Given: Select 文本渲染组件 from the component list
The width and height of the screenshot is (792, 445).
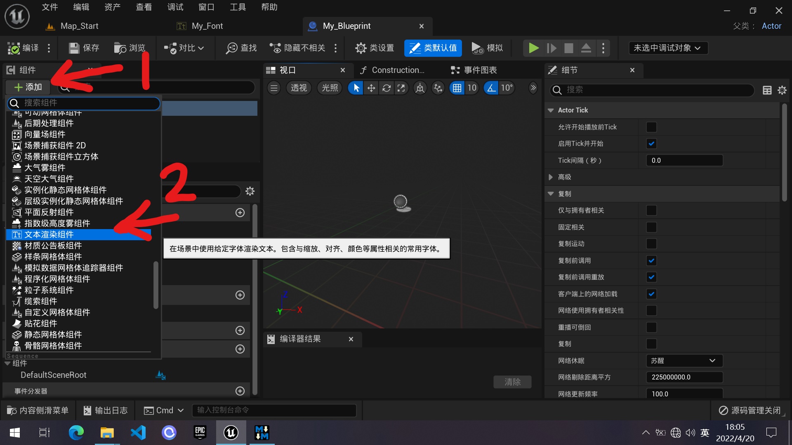Looking at the screenshot, I should point(49,234).
